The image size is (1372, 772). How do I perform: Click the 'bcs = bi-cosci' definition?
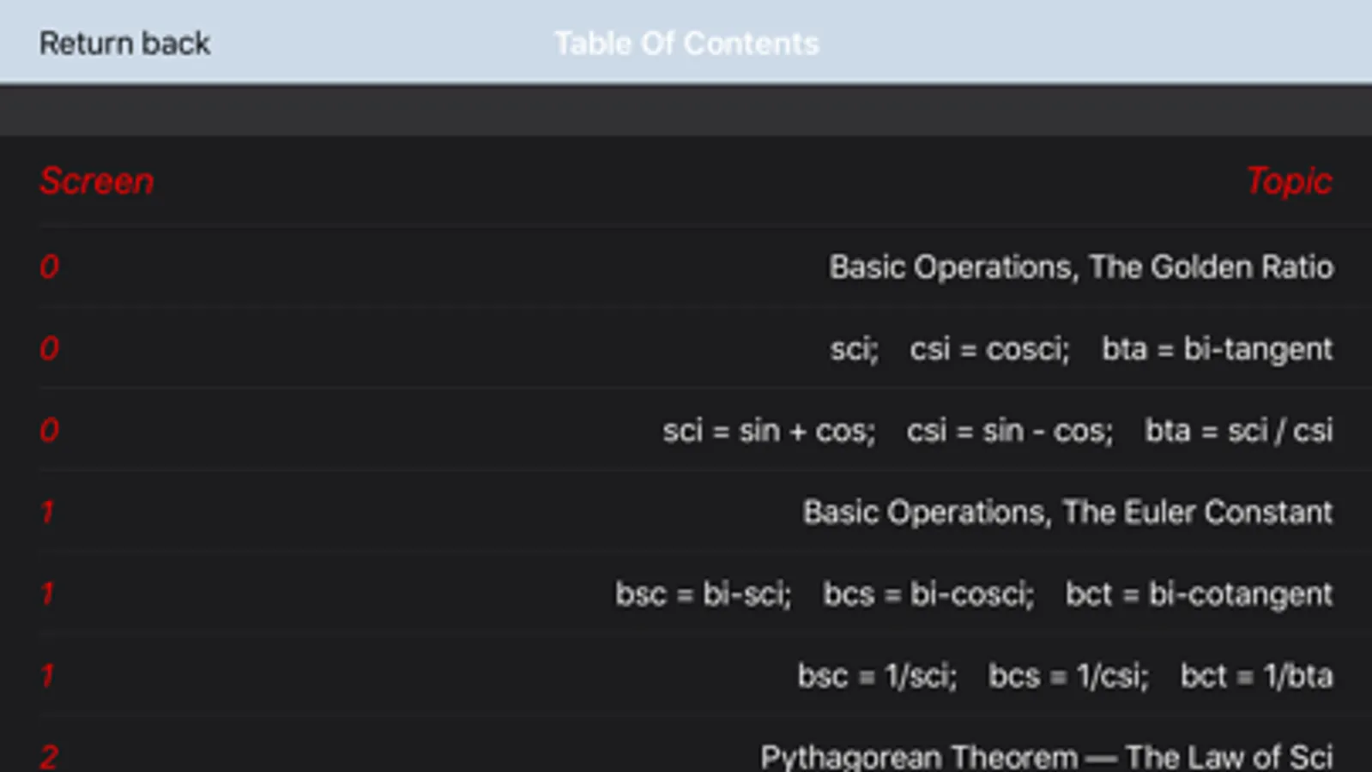coord(928,594)
